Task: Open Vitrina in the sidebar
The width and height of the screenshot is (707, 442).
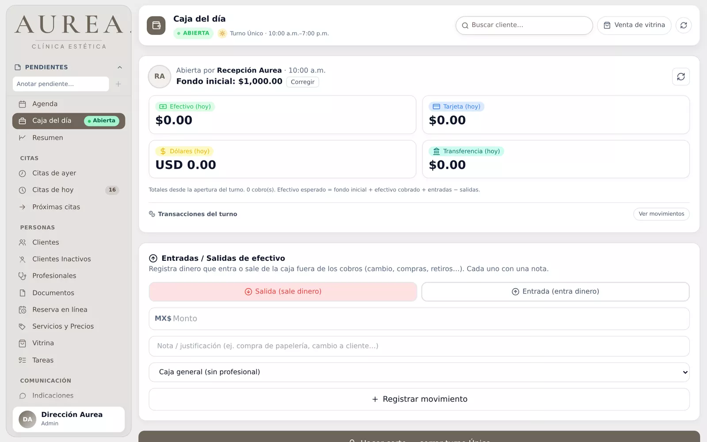Action: pyautogui.click(x=68, y=343)
